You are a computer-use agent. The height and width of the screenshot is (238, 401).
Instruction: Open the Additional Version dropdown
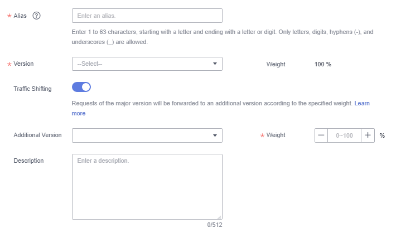[147, 135]
